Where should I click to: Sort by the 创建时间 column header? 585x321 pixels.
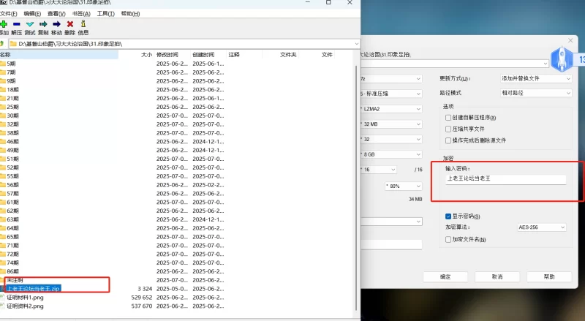click(x=208, y=55)
